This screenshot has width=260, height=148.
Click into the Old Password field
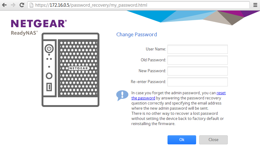coord(197,60)
